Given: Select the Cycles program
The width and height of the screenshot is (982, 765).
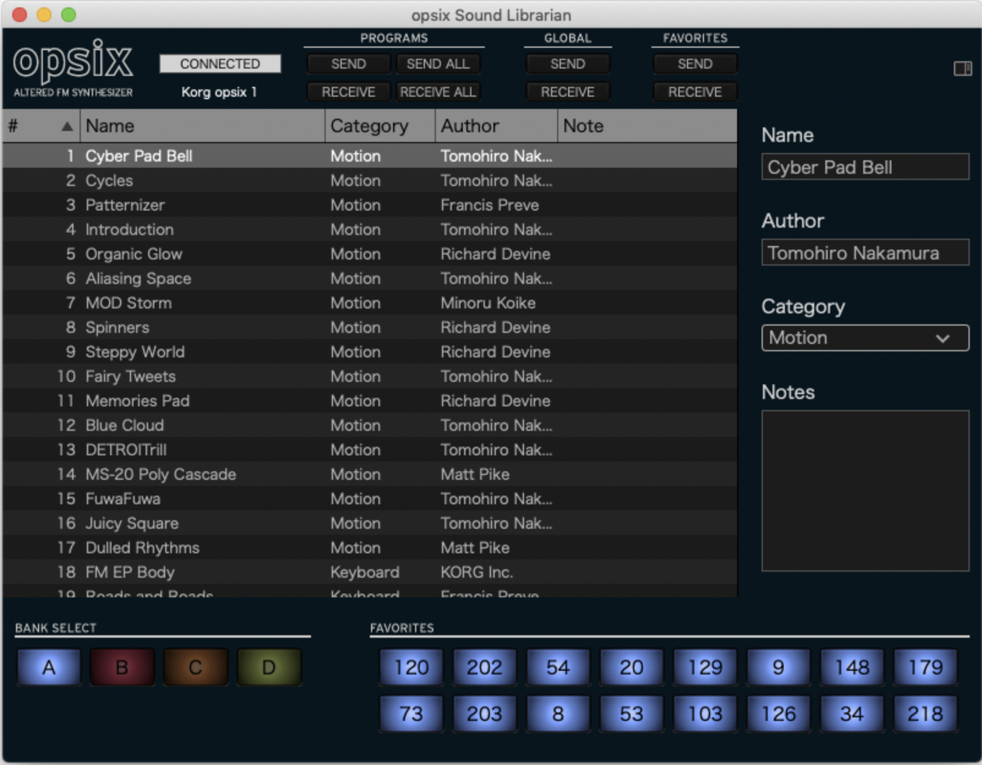Looking at the screenshot, I should tap(370, 181).
